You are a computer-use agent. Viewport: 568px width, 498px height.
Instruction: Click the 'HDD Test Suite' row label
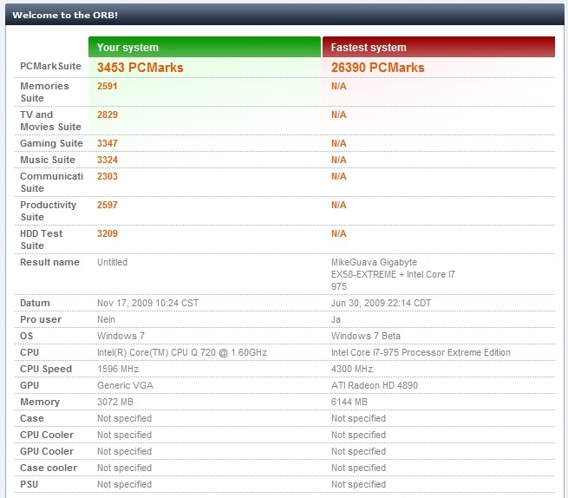(42, 239)
